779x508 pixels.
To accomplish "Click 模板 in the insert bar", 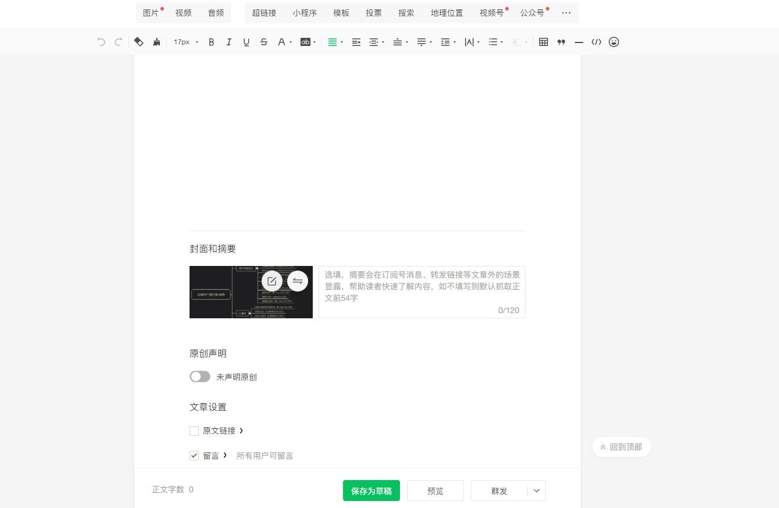I will [341, 13].
